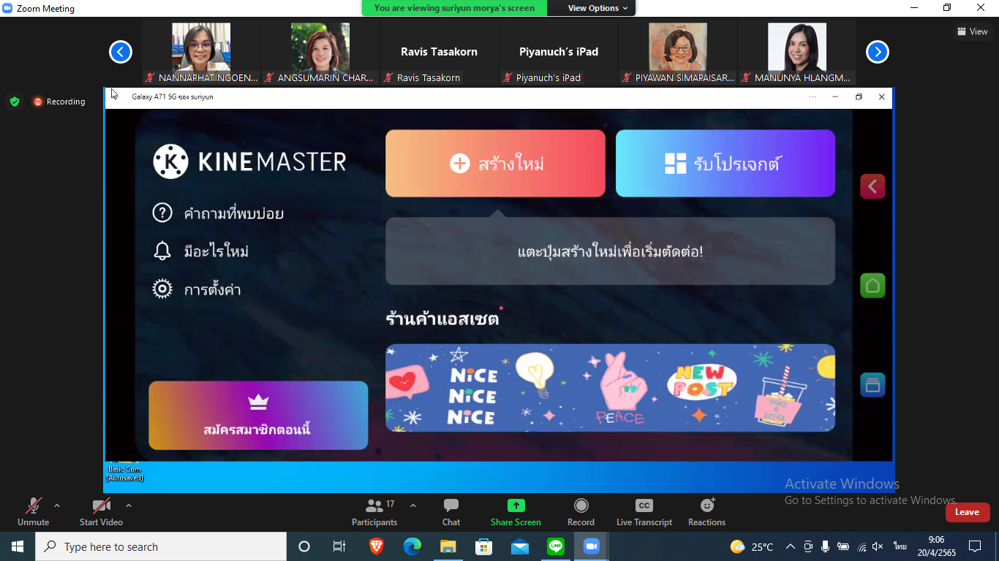The height and width of the screenshot is (561, 999).
Task: Start Video with the camera button
Action: 101,511
